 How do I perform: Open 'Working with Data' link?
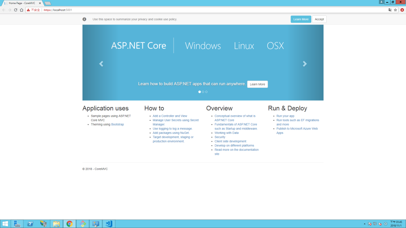point(226,133)
